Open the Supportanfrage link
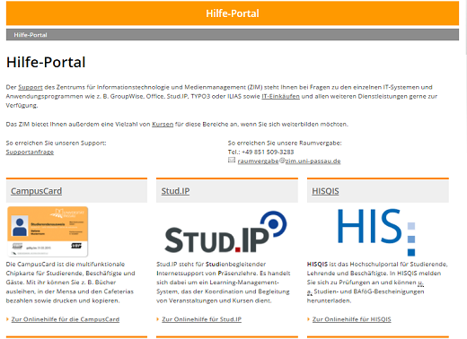The height and width of the screenshot is (339, 467). 30,152
